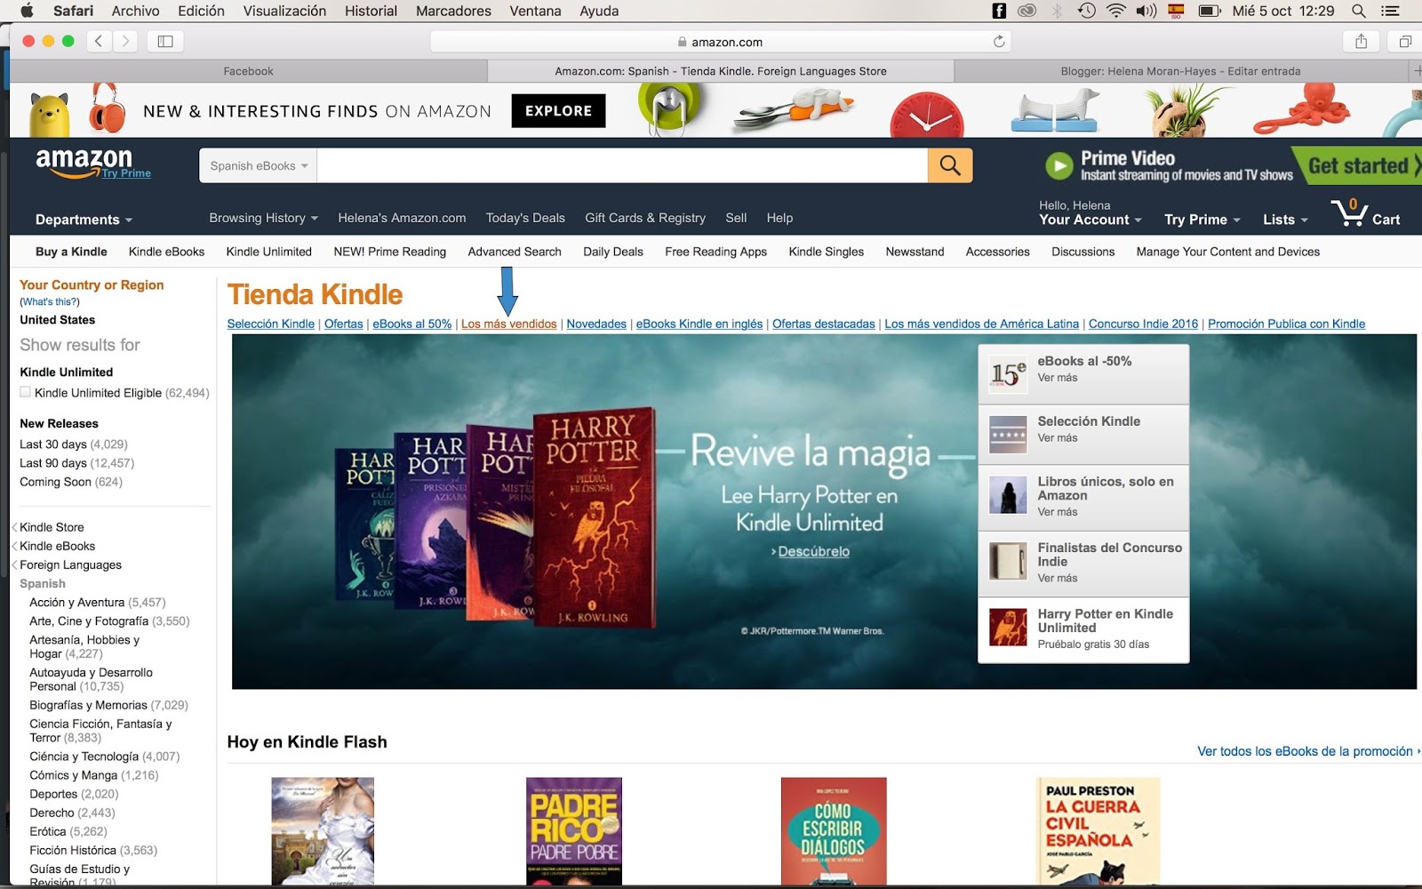Click the orange search magnifier button
The image size is (1422, 889).
pos(950,165)
